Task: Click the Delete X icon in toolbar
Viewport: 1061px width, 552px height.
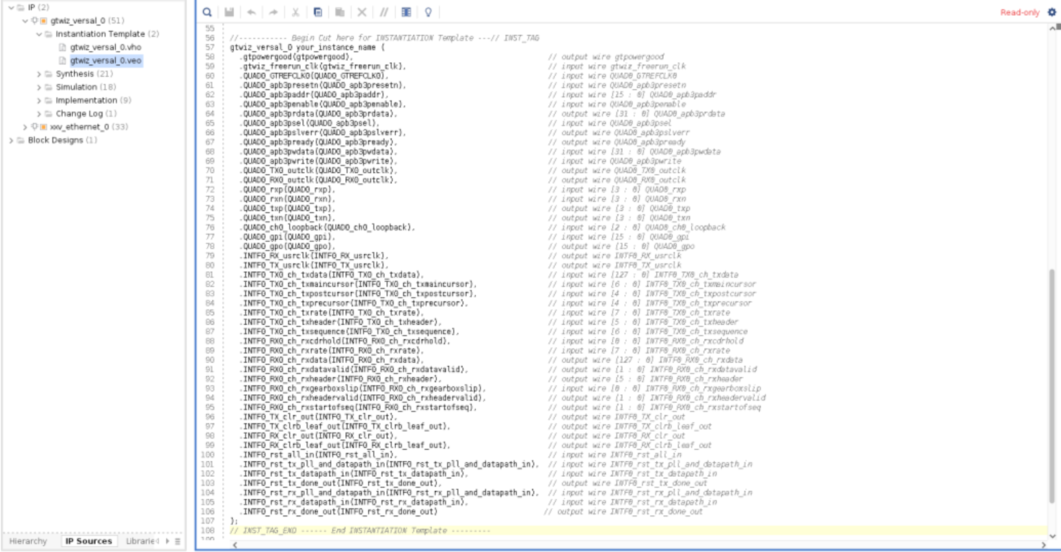Action: [362, 12]
